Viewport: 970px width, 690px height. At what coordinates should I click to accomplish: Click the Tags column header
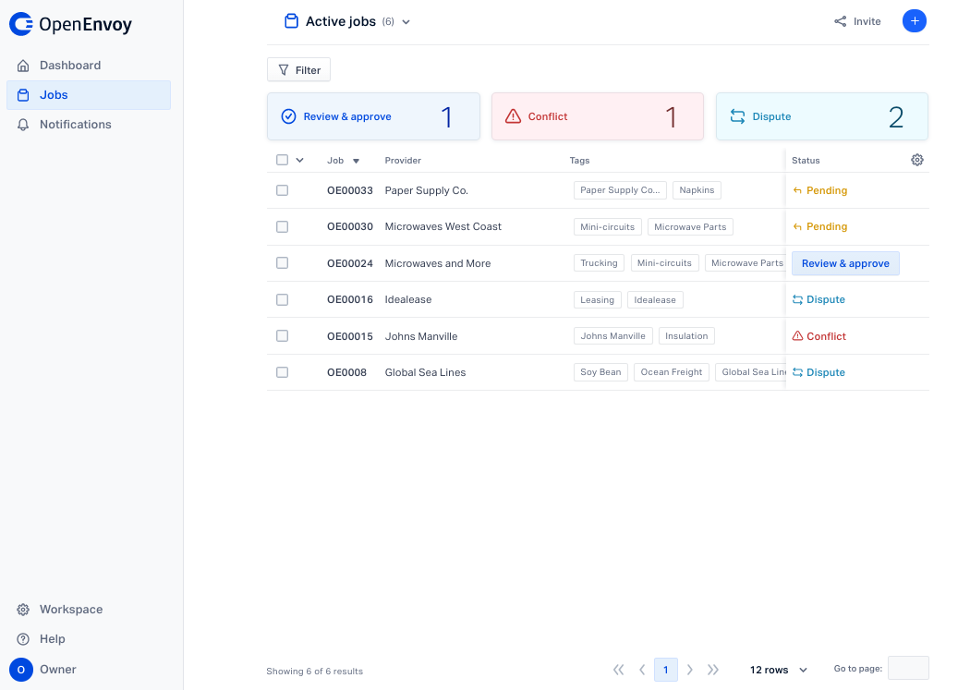[579, 160]
